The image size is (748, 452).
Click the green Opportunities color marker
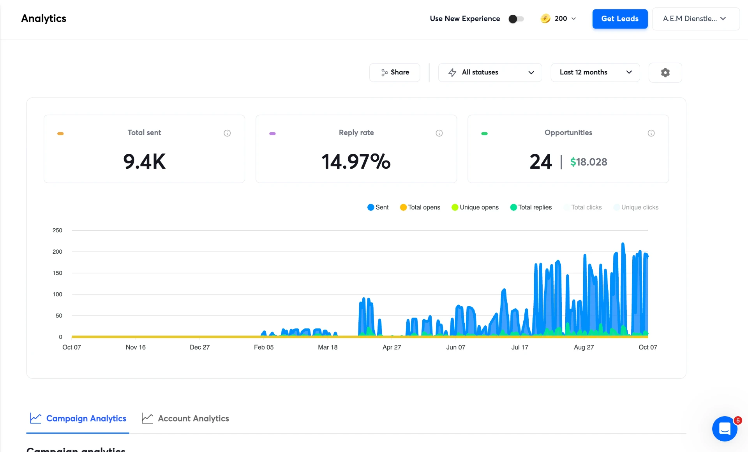tap(484, 134)
